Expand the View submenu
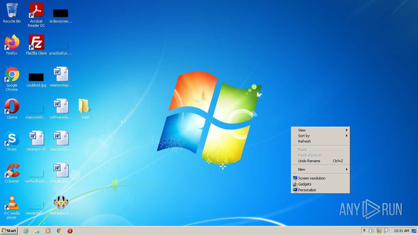The image size is (418, 235). coord(320,130)
